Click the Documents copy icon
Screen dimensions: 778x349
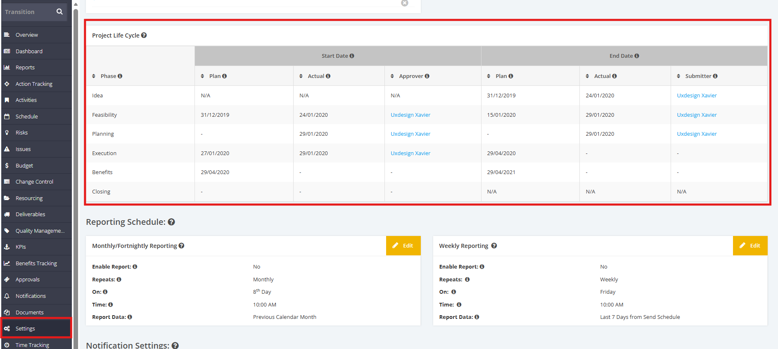click(7, 312)
